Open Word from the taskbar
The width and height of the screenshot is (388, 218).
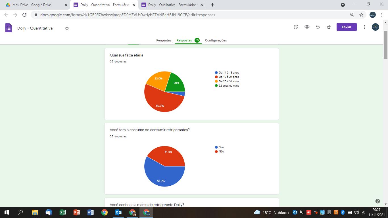(91, 212)
